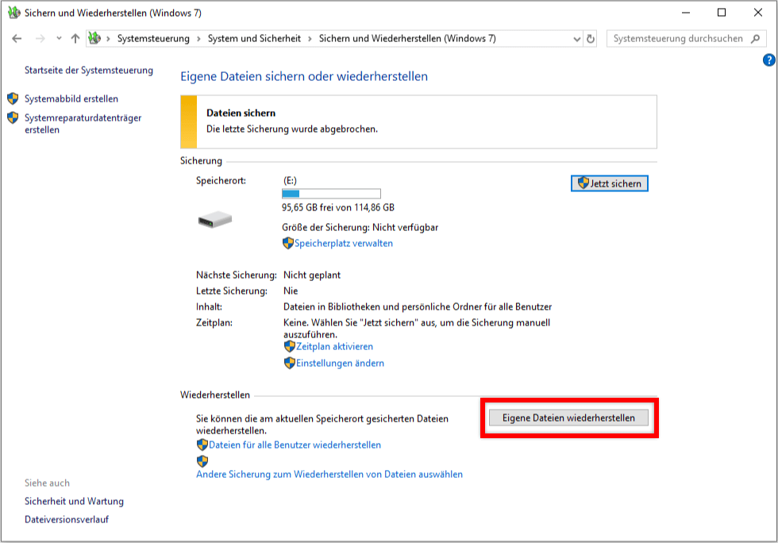This screenshot has width=778, height=543.
Task: Maximize the Sichern und Wiederherstellen window
Action: [722, 13]
